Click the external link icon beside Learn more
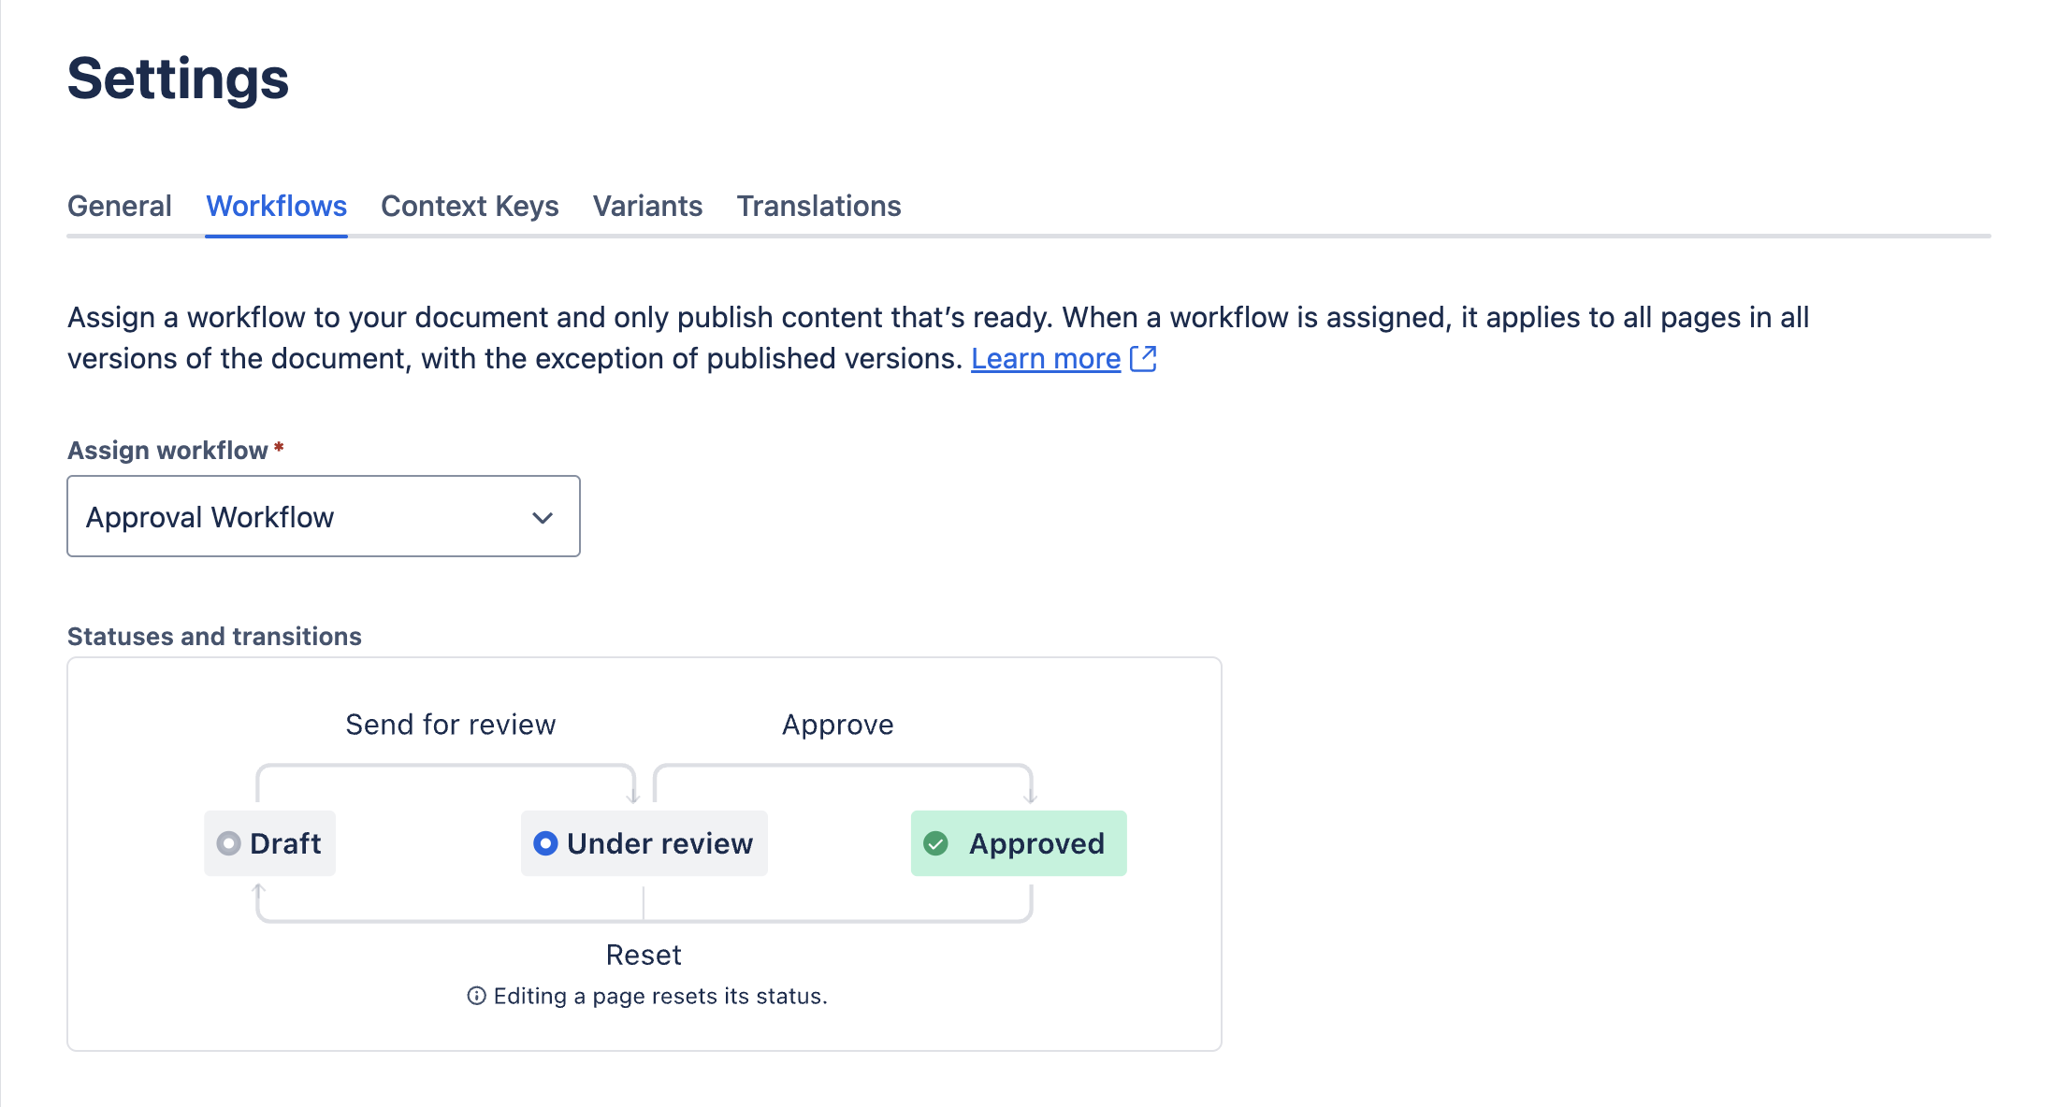The height and width of the screenshot is (1107, 2056). 1145,358
